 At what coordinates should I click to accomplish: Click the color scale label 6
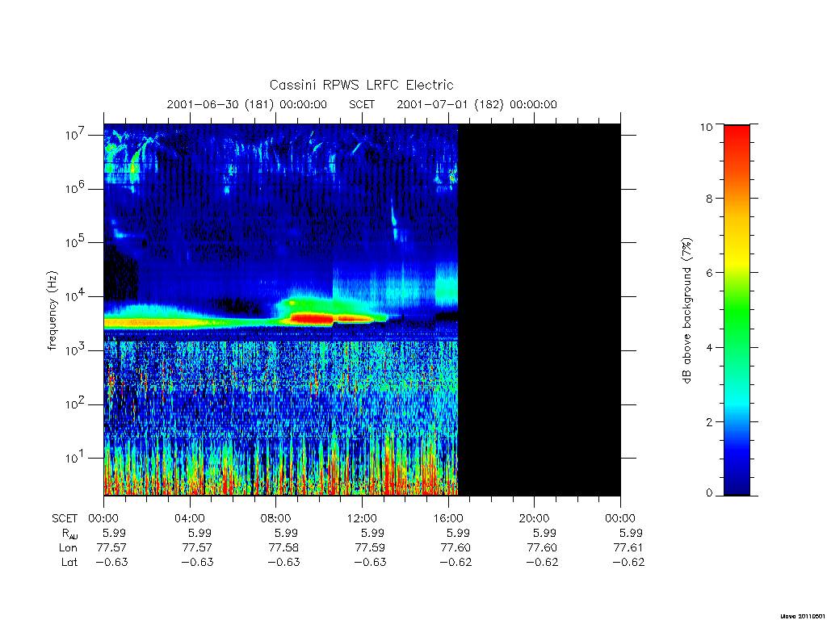pos(709,273)
